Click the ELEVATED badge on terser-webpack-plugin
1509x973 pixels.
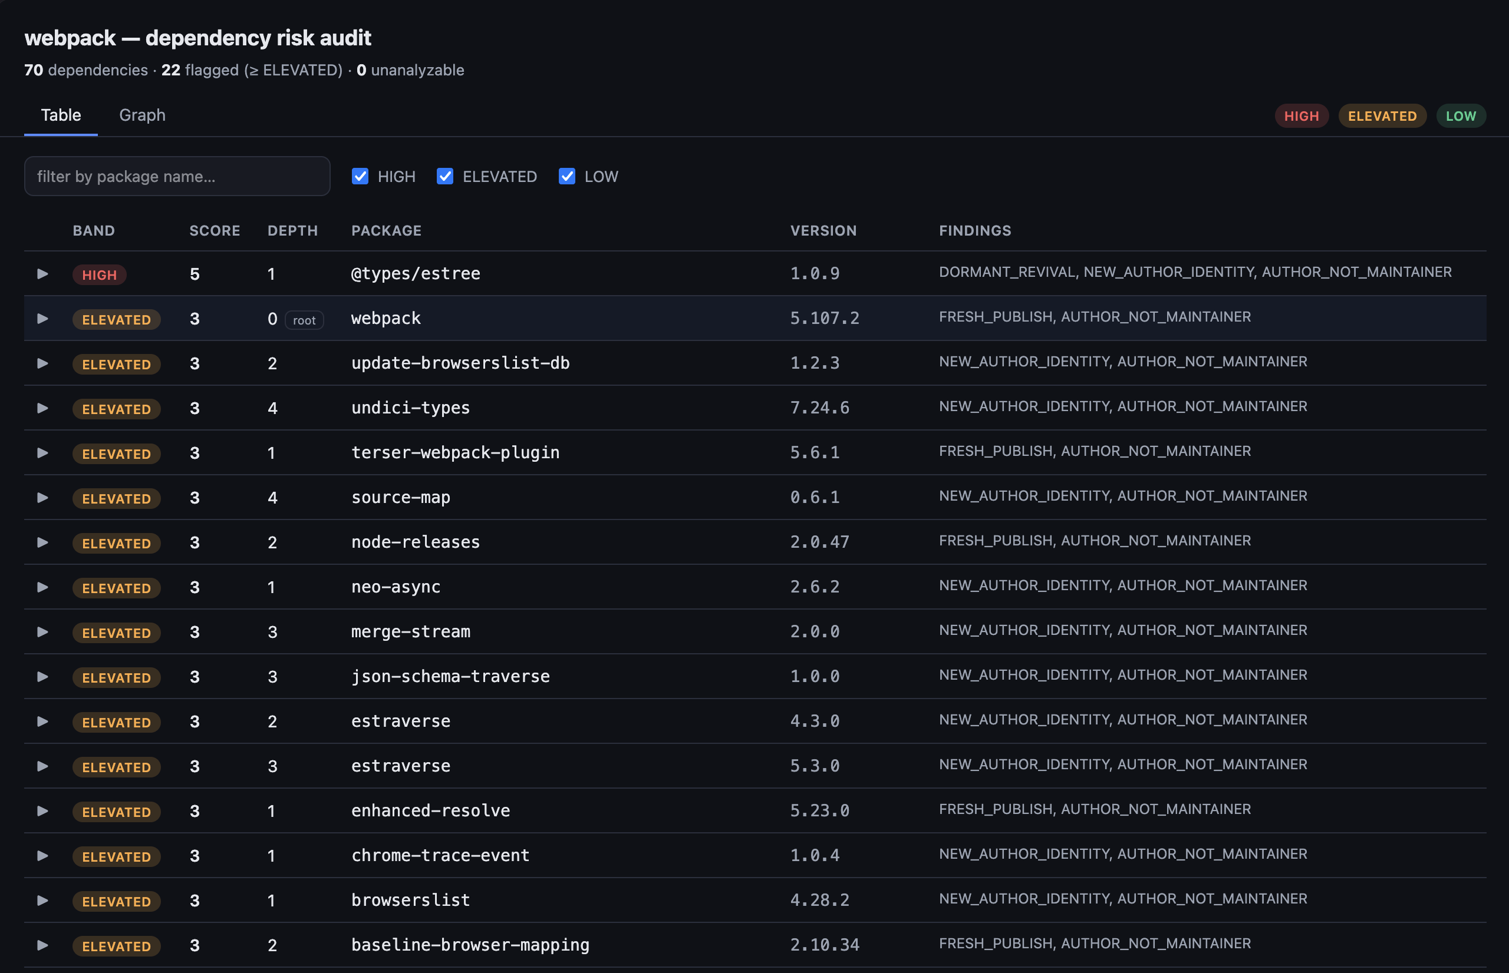coord(116,454)
